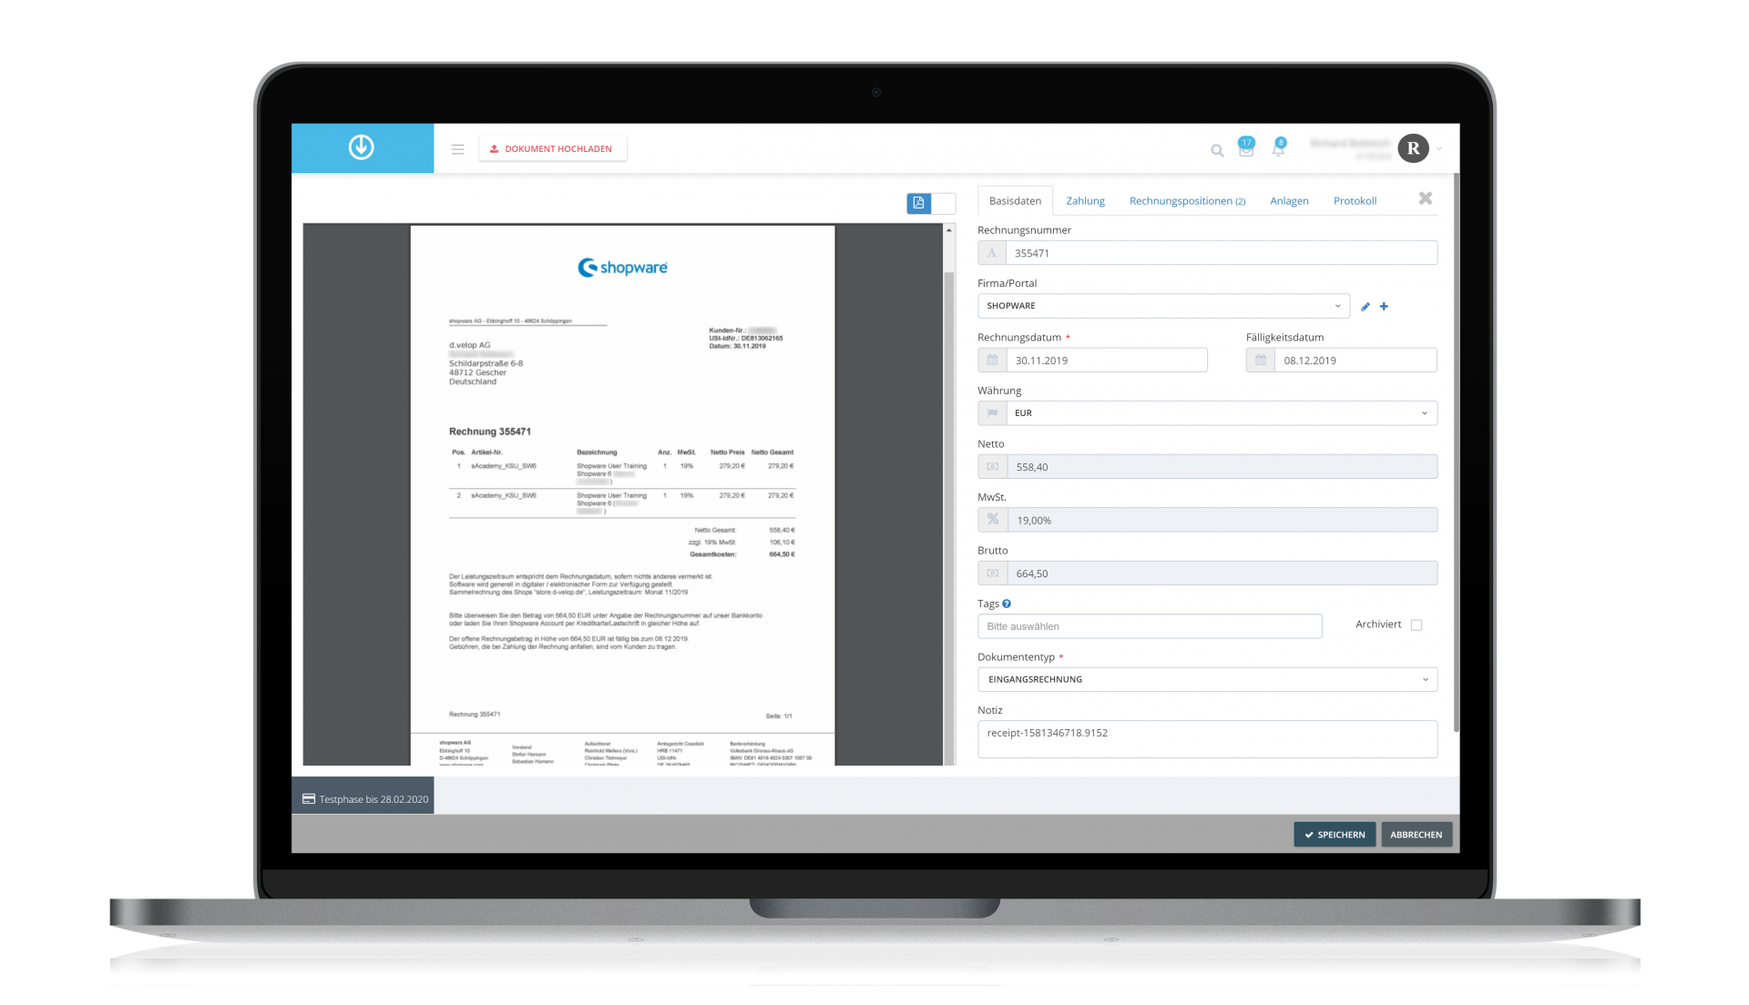Open the Rechnungspositionen tab

tap(1186, 200)
